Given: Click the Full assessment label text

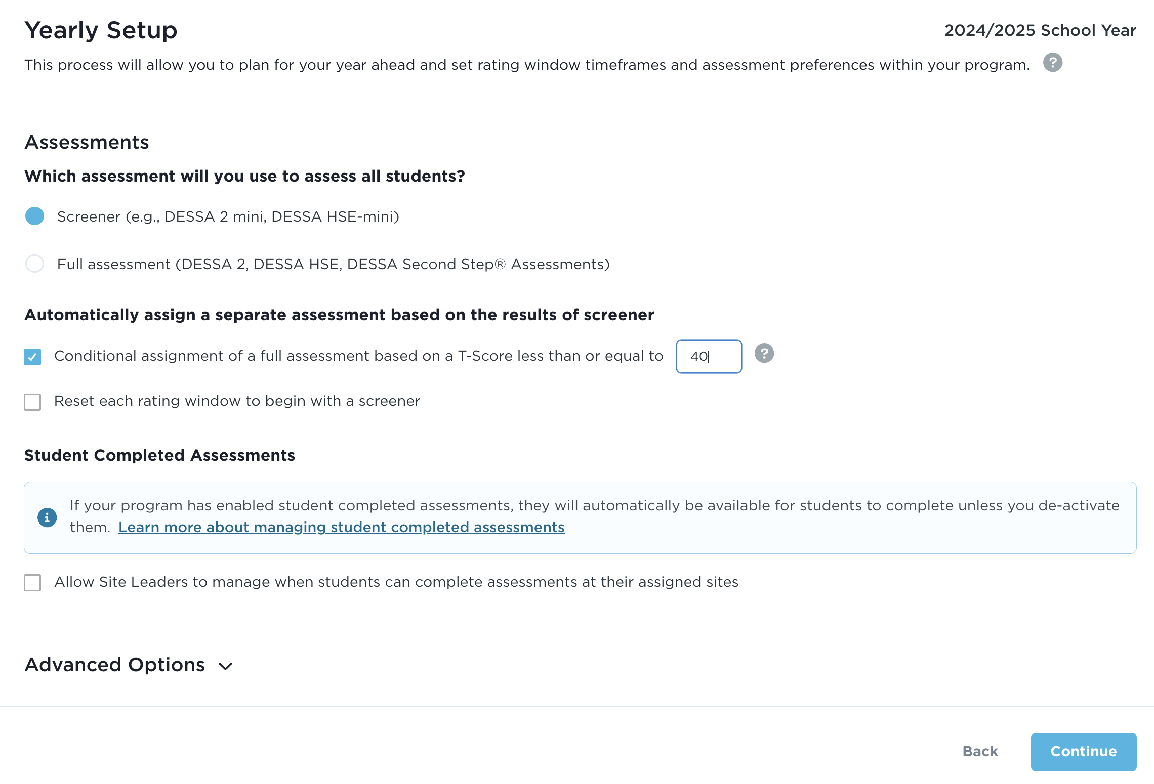Looking at the screenshot, I should (x=333, y=264).
